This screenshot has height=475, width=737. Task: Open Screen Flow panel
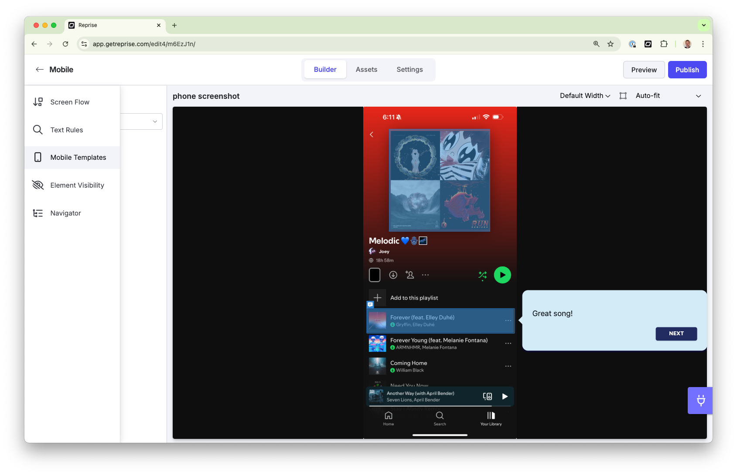point(72,102)
